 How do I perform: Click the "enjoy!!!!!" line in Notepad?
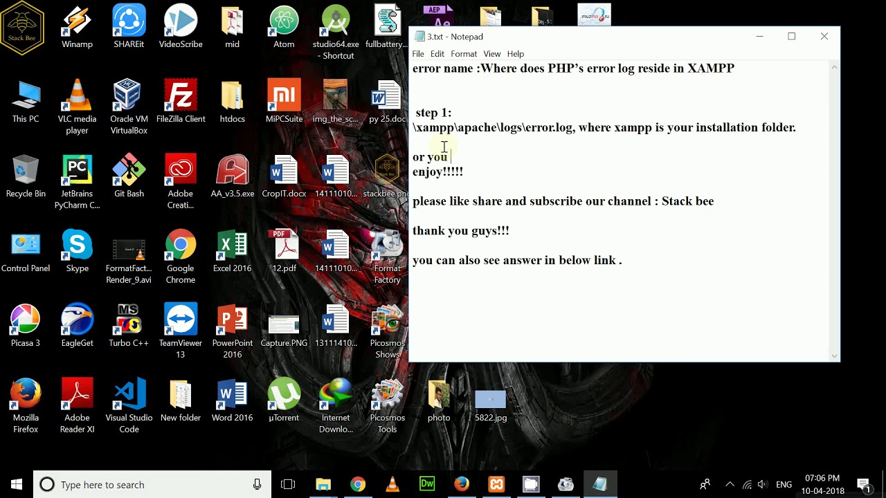[437, 172]
